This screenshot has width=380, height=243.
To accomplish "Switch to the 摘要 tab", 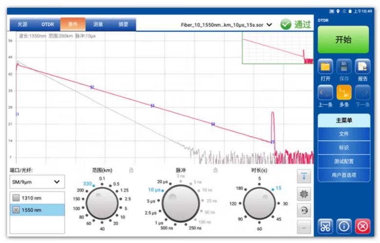I will (x=123, y=24).
